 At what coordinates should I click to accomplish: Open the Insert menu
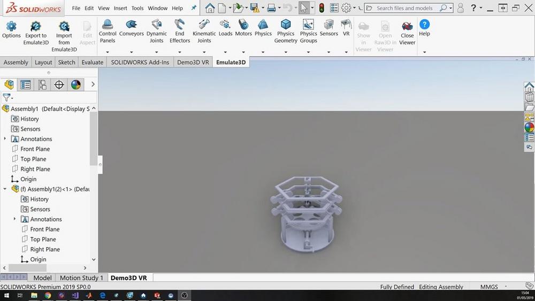point(120,8)
